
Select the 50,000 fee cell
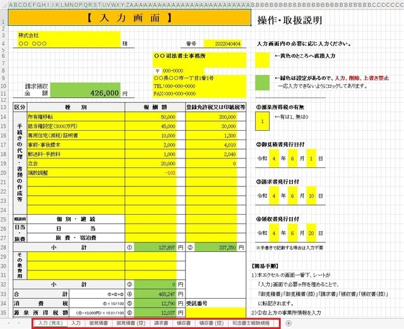(151, 117)
